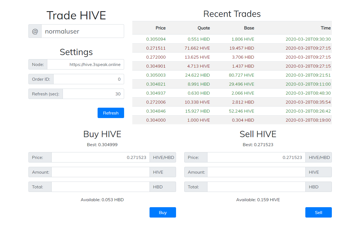Click quote value 71.662 HIVE

(x=197, y=48)
